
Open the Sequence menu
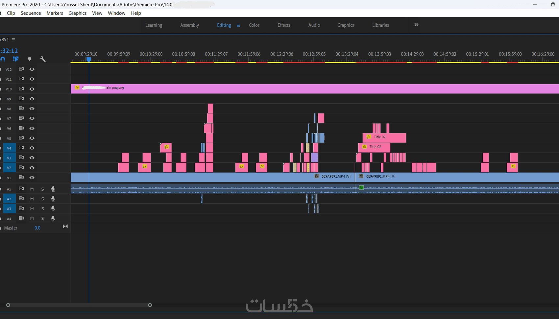pyautogui.click(x=31, y=13)
